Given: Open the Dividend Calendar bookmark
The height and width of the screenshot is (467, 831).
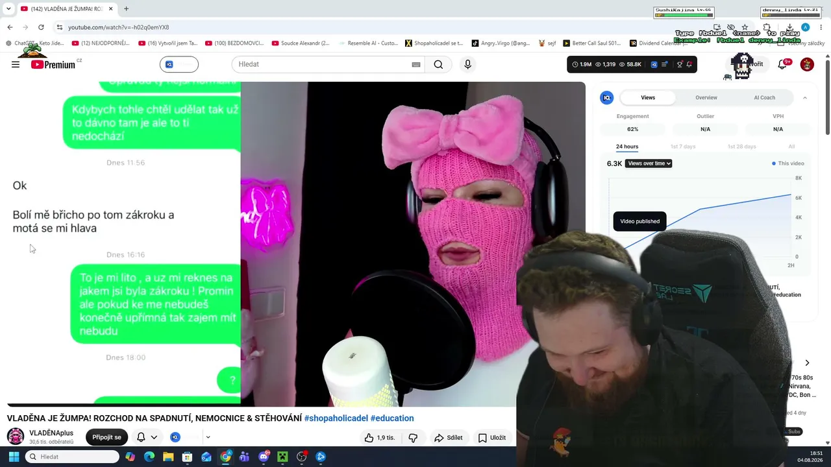Looking at the screenshot, I should [660, 43].
